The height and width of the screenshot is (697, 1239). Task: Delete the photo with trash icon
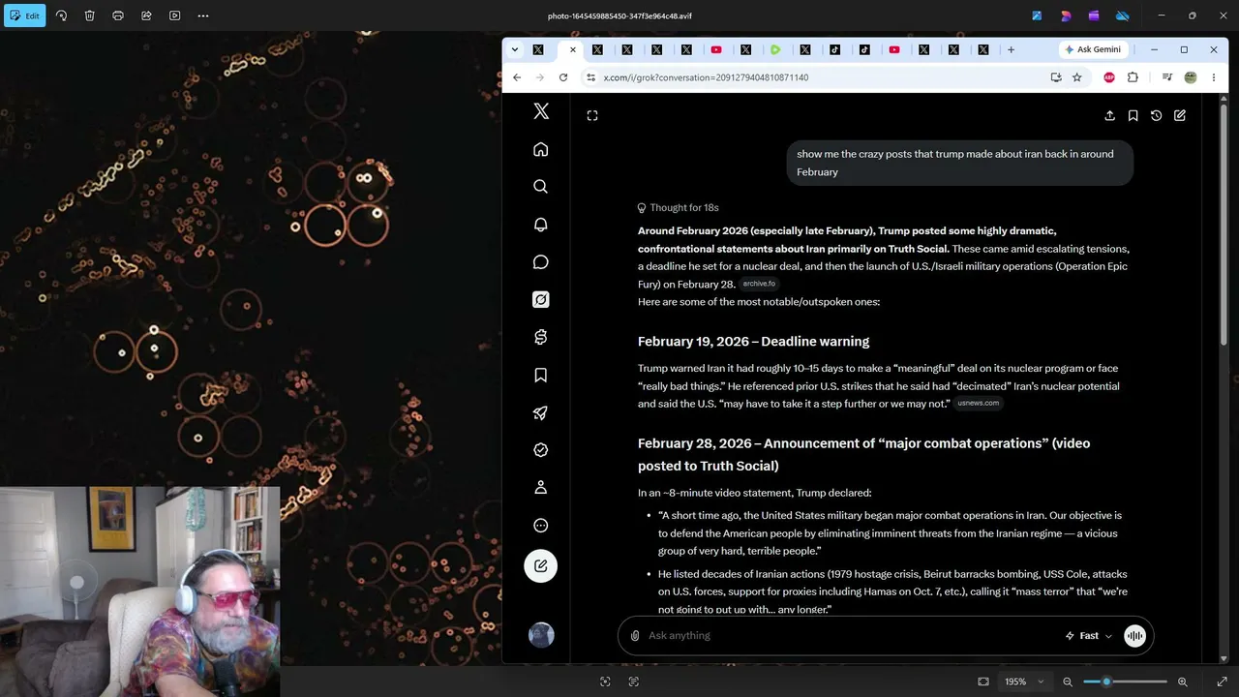click(89, 15)
